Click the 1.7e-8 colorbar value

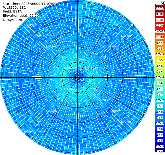point(160,123)
